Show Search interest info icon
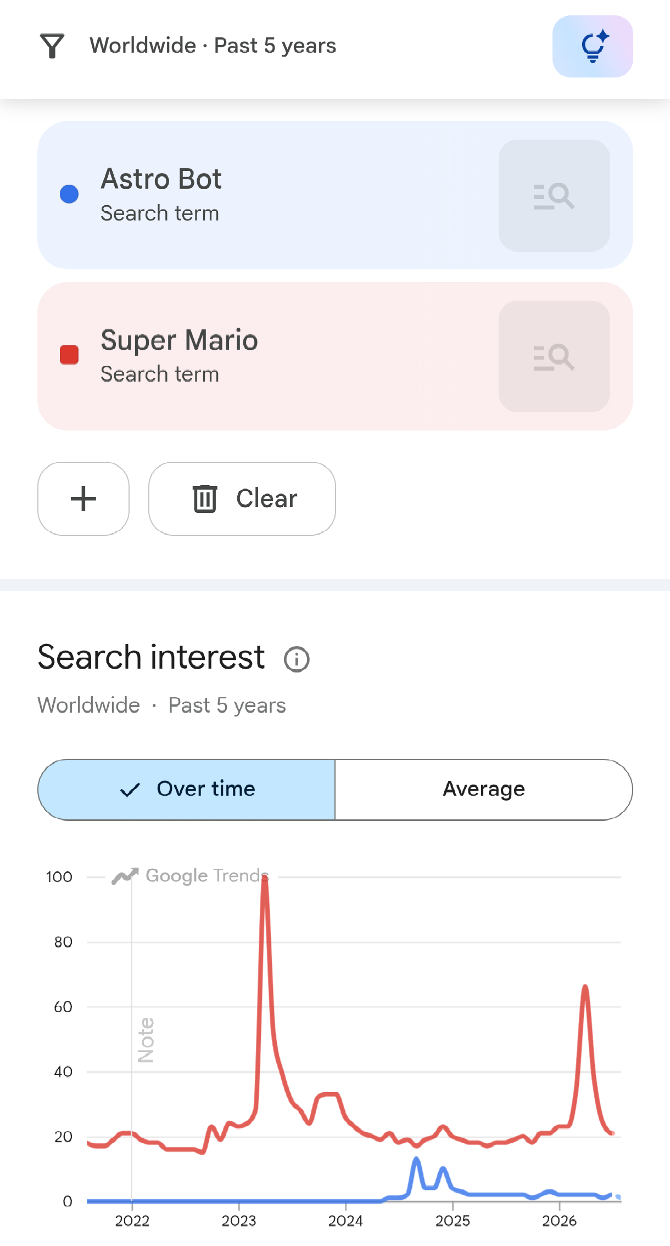 click(x=297, y=659)
